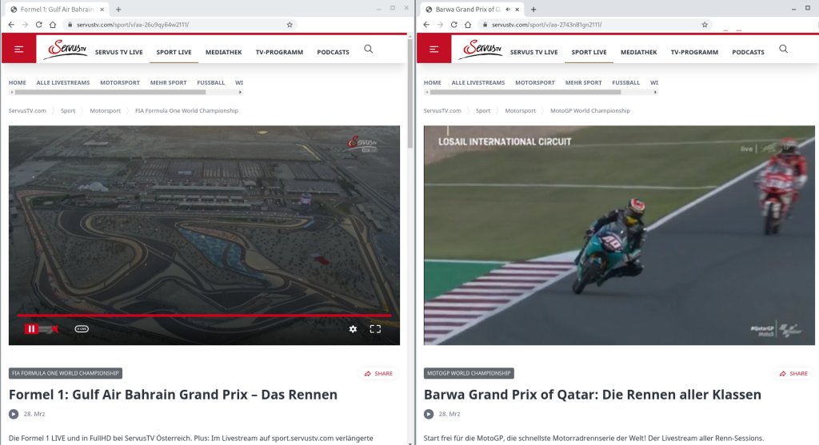
Task: Mute the Barwa Grand Prix tab audio
Action: click(508, 10)
